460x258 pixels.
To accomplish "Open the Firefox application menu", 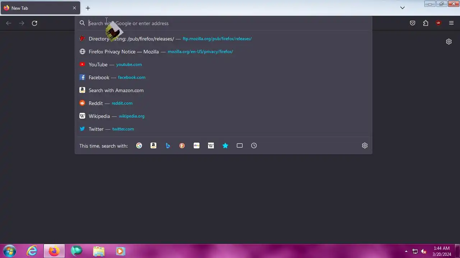I will [x=451, y=23].
